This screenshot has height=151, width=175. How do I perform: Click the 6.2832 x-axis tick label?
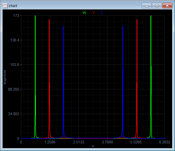[165, 142]
